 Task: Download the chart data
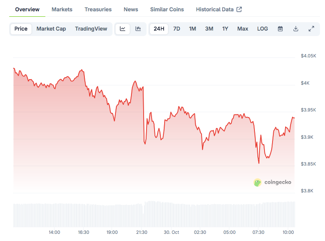click(296, 29)
